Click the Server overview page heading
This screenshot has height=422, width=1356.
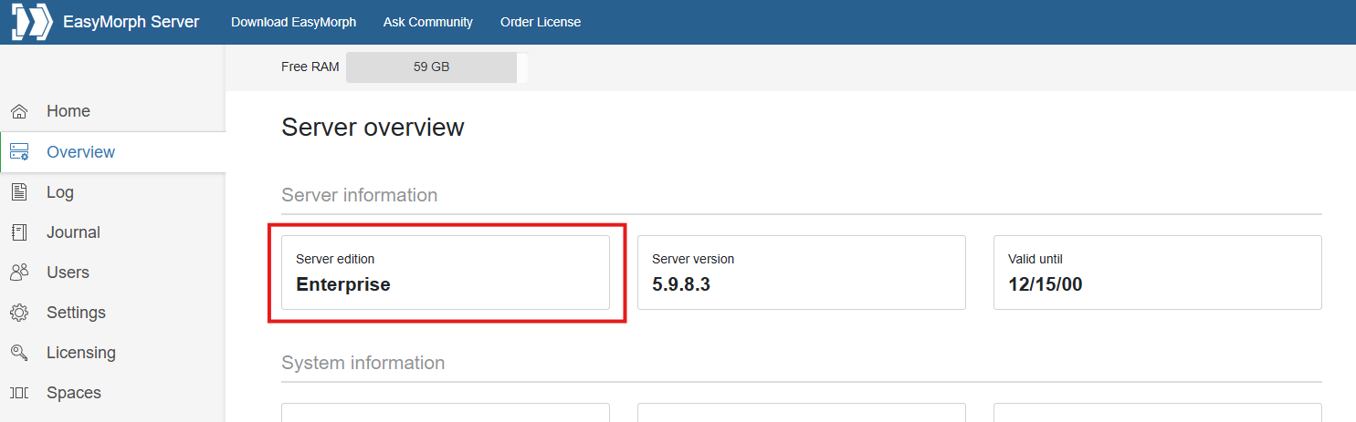click(373, 128)
